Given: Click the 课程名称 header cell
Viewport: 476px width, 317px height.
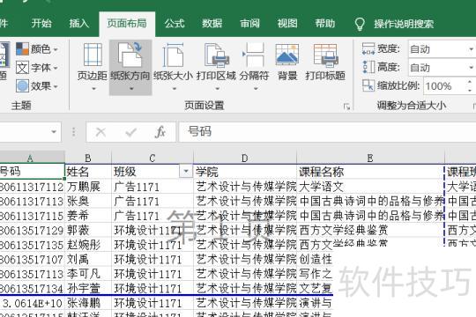Looking at the screenshot, I should [x=370, y=172].
